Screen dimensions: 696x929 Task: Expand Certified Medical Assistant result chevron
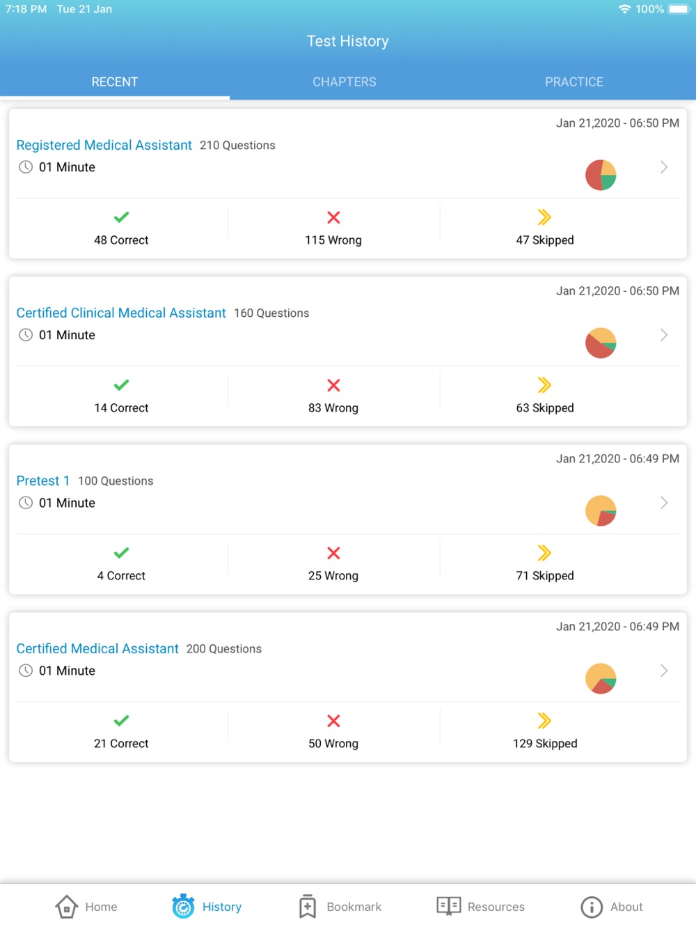664,671
